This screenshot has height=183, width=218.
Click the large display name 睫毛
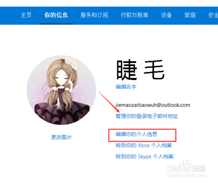coord(140,70)
